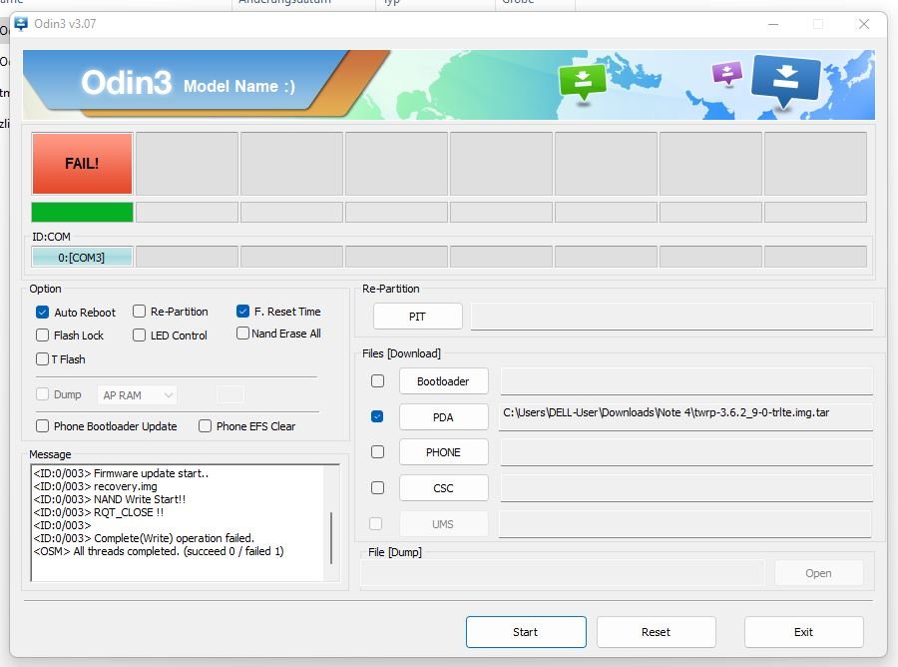
Task: Open the AP RAM dump dropdown
Action: 137,394
